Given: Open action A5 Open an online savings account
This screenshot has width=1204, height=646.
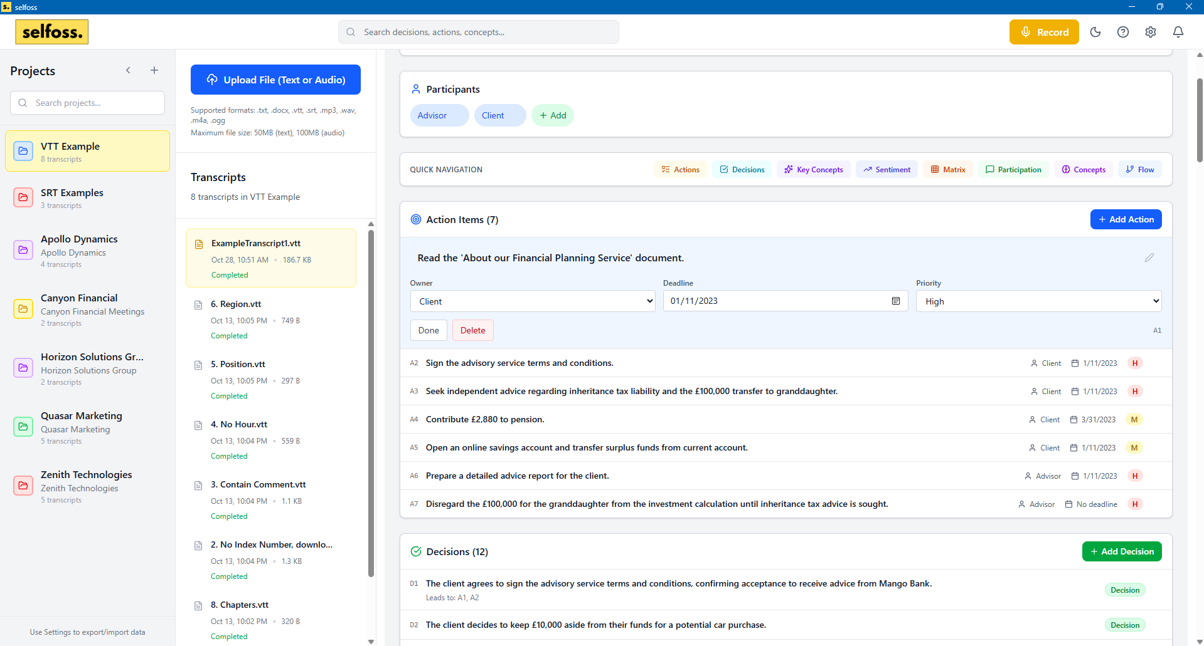Looking at the screenshot, I should tap(786, 447).
